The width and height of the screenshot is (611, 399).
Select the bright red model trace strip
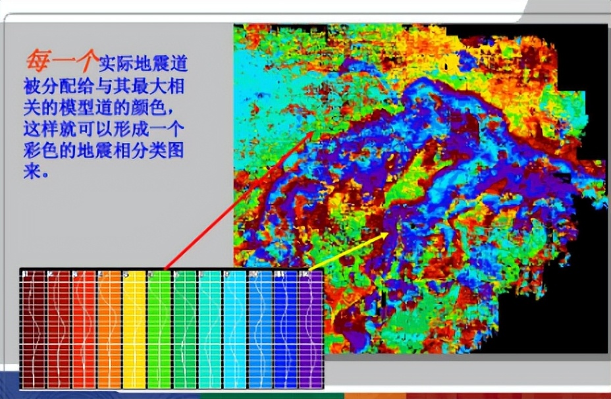pyautogui.click(x=84, y=329)
